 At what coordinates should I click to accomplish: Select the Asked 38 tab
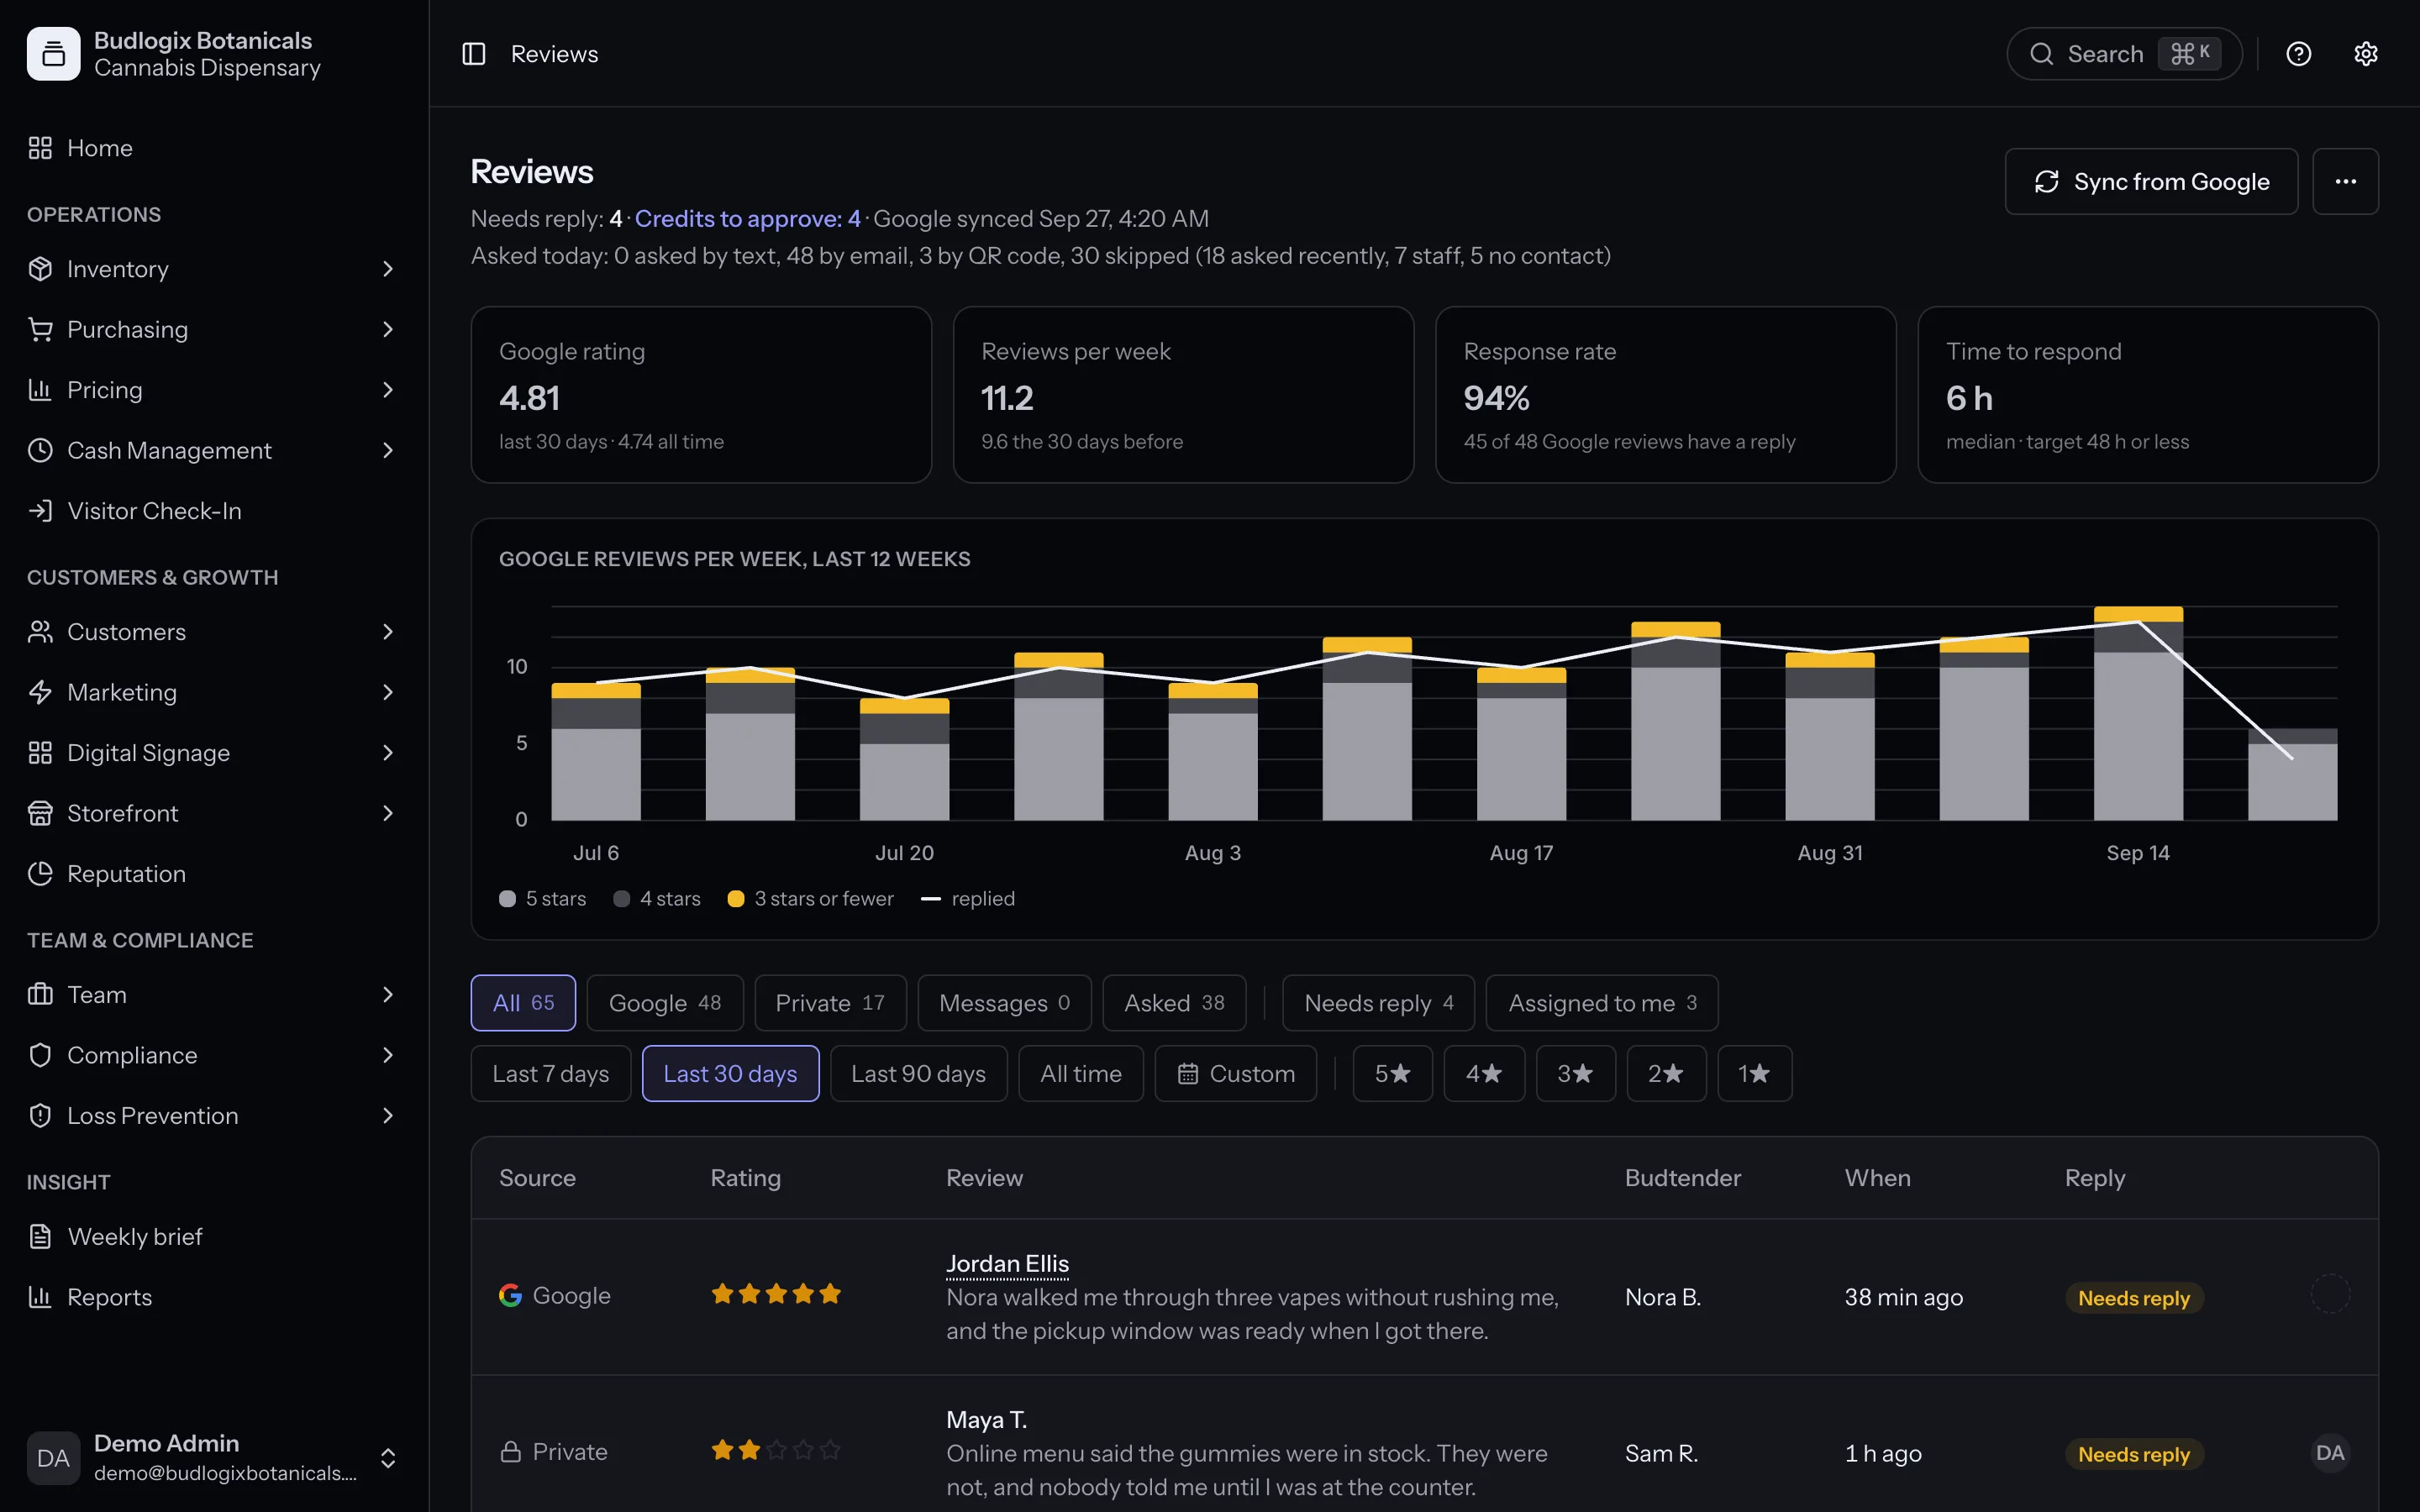pos(1174,1003)
